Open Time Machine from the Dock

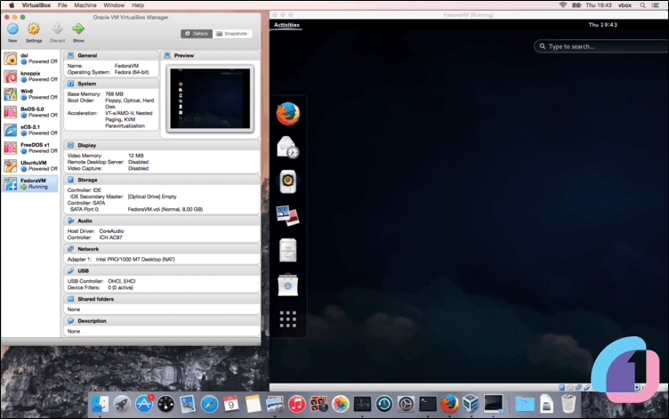(x=384, y=404)
